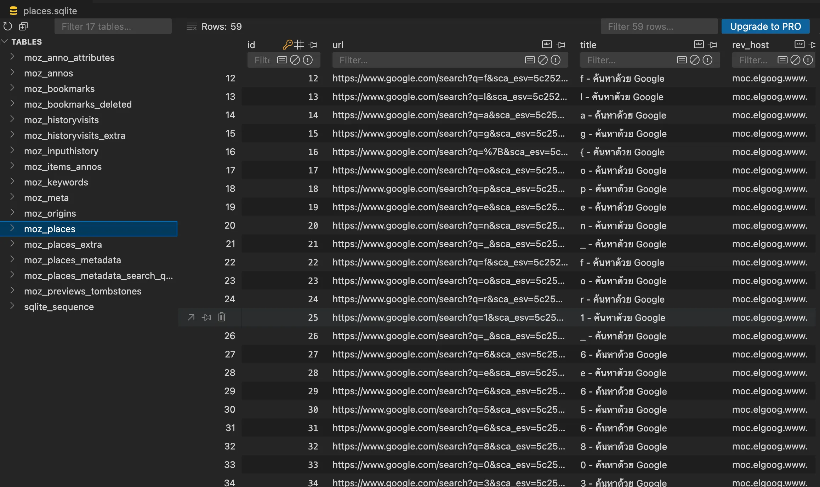Delete row 25 with trash icon
This screenshot has height=487, width=820.
tap(222, 317)
